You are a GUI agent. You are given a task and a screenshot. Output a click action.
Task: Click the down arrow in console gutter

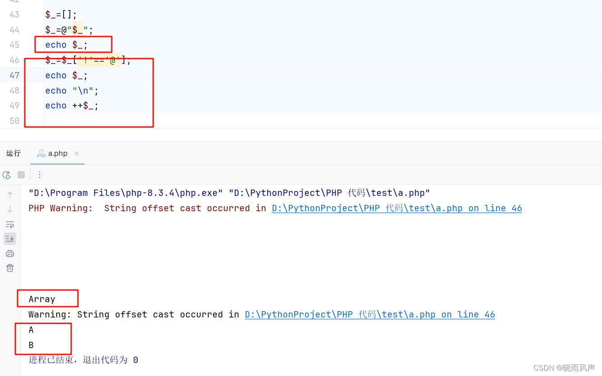[10, 209]
